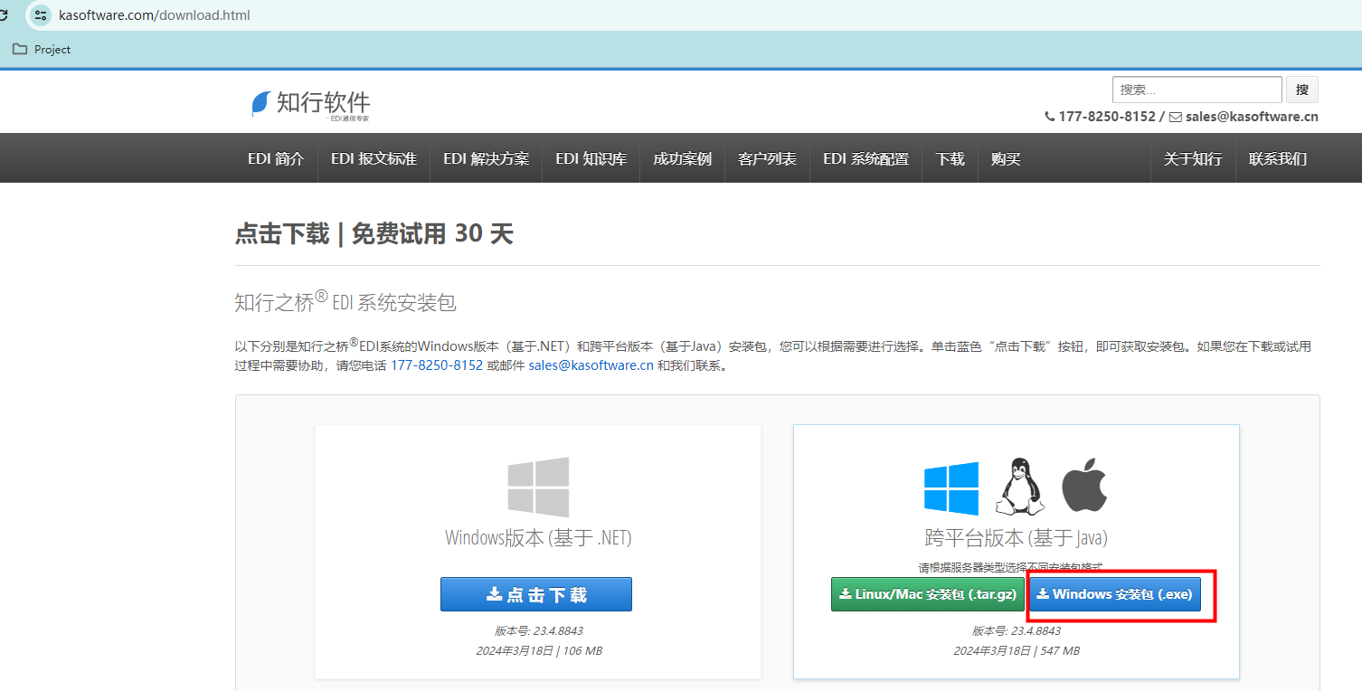Open the EDI 报文标准 menu item
This screenshot has height=691, width=1362.
point(374,158)
